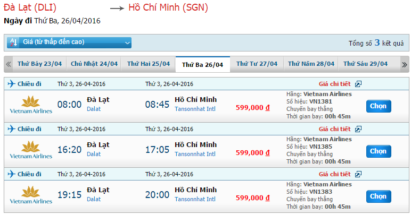Open price detail popup icon for 19:15 flight
The width and height of the screenshot is (419, 223).
click(x=358, y=174)
